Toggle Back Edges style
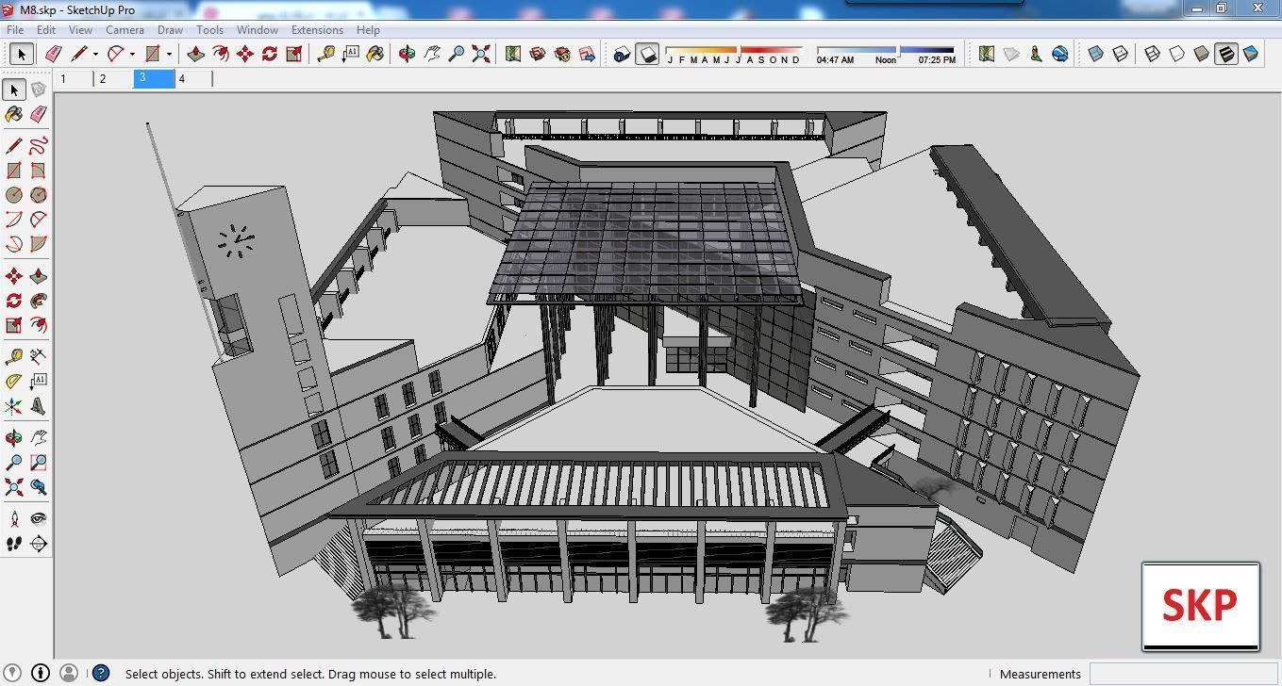Viewport: 1282px width, 686px height. pyautogui.click(x=1120, y=54)
